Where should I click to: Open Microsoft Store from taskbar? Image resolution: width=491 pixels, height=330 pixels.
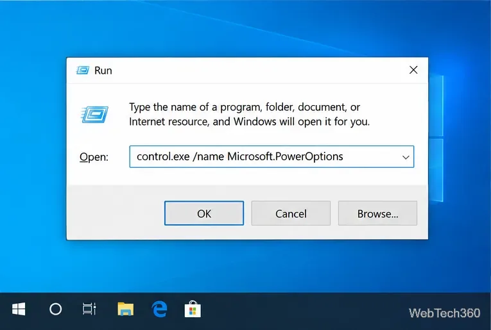tap(193, 309)
